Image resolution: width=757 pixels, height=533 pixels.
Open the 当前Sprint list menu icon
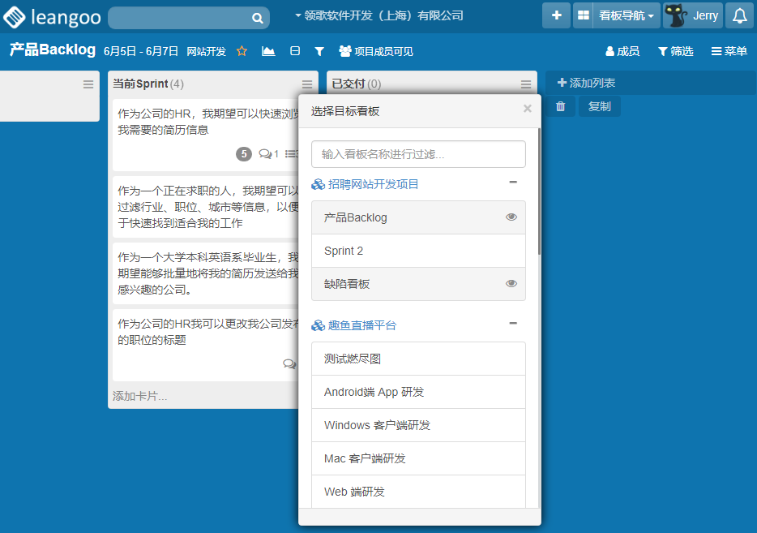click(x=307, y=84)
